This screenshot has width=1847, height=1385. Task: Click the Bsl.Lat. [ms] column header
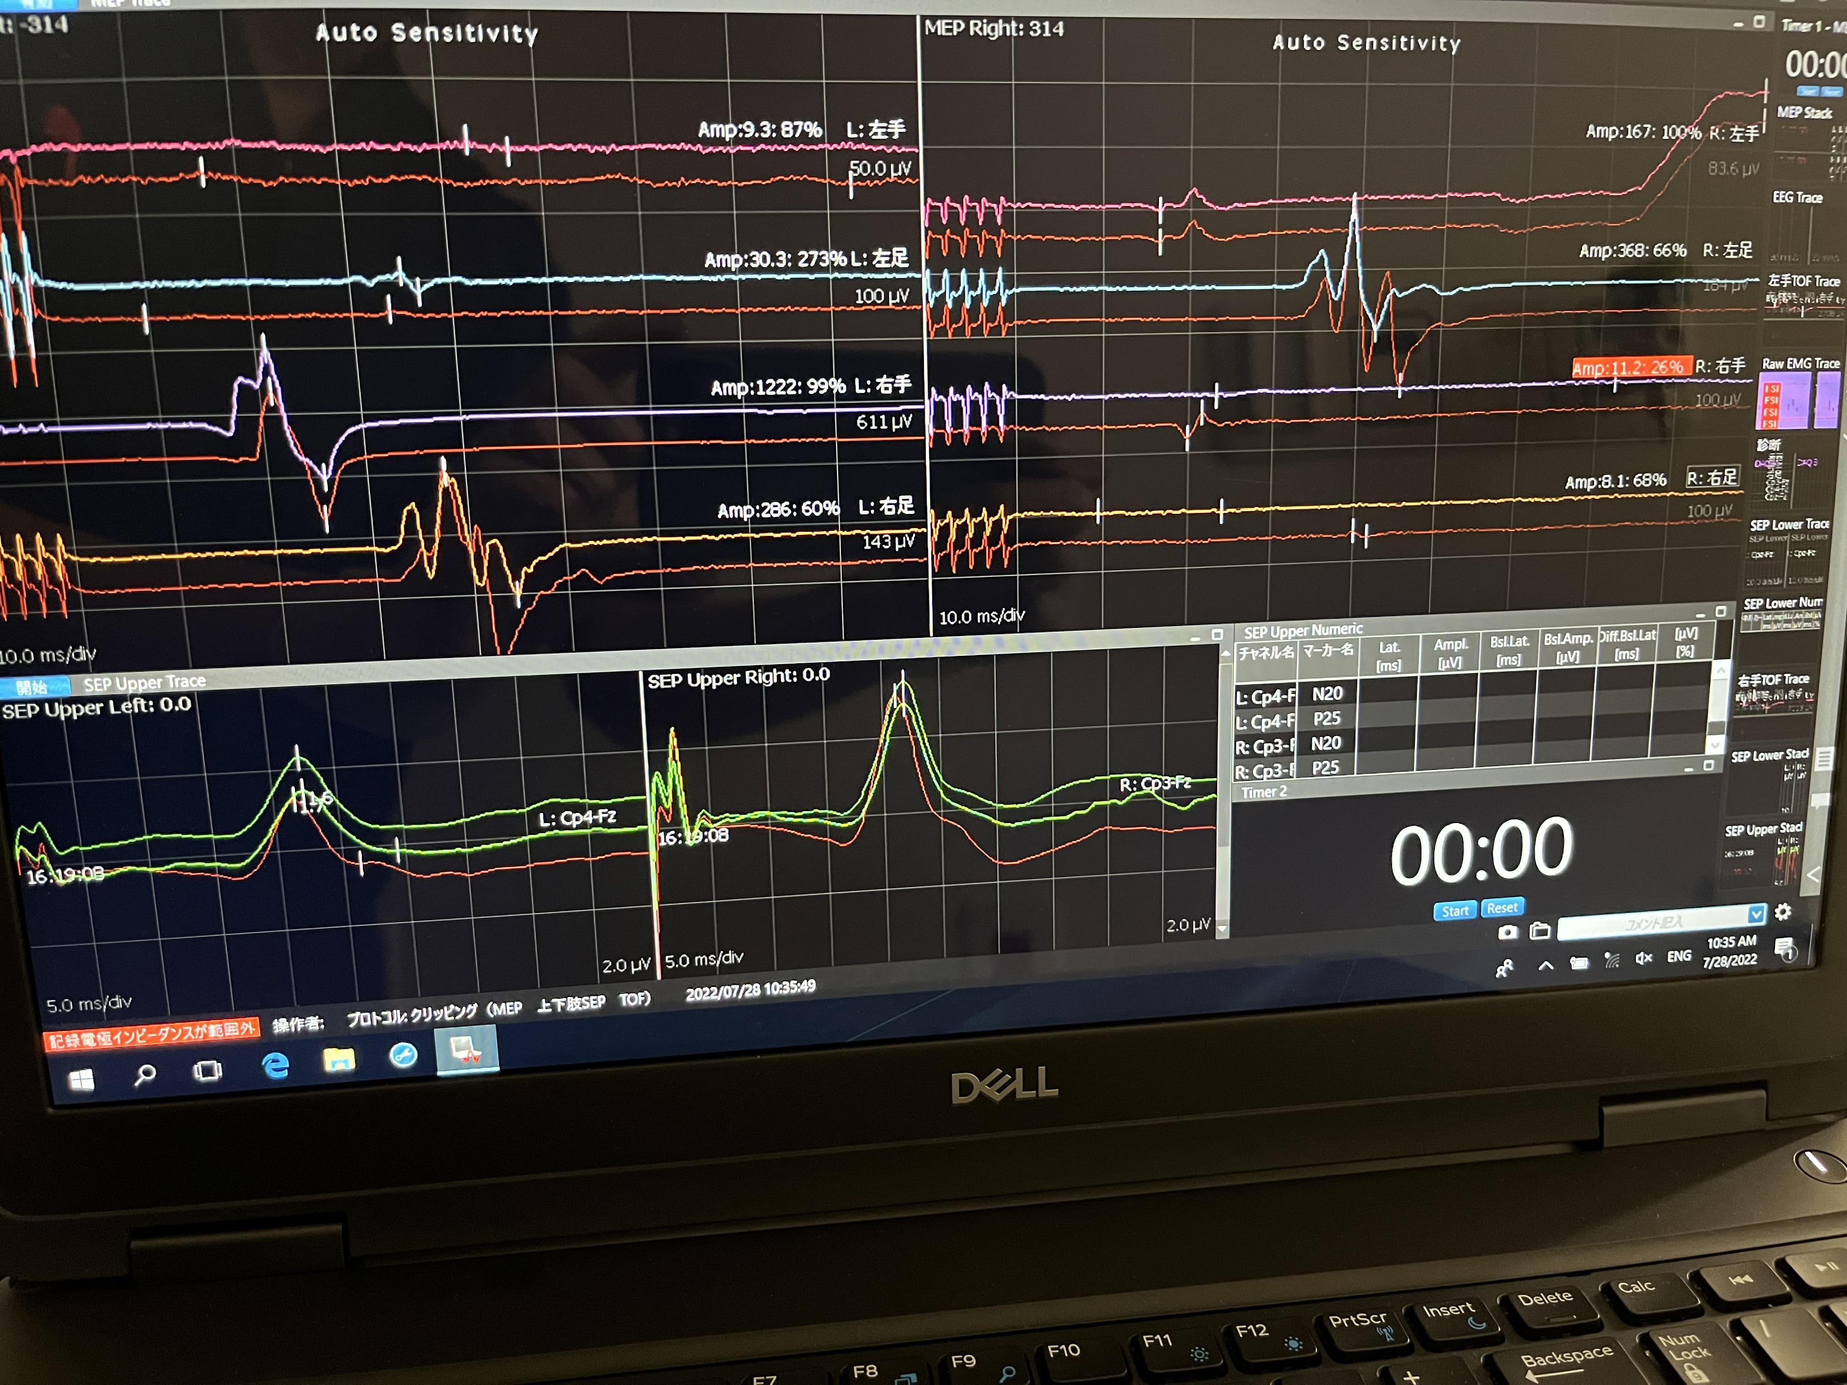tap(1509, 649)
